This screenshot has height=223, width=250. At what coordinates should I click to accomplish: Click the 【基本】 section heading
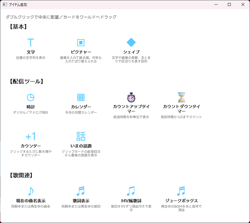[18, 27]
